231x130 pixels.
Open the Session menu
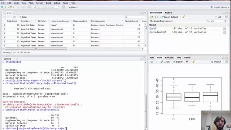click(x=40, y=3)
